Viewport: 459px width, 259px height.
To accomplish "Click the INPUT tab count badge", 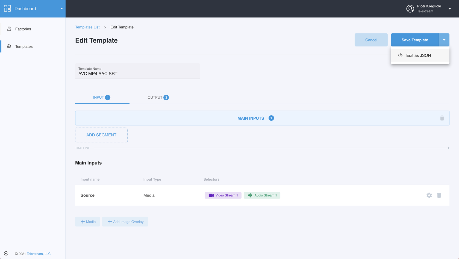I will [108, 98].
